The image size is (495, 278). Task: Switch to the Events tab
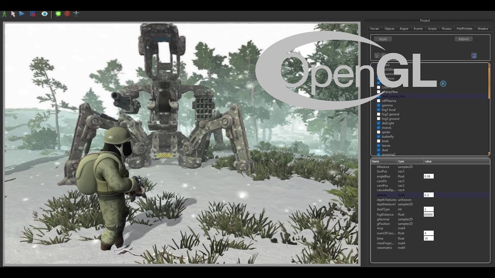418,29
